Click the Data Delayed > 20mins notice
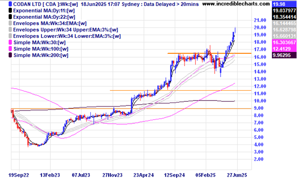 point(171,4)
